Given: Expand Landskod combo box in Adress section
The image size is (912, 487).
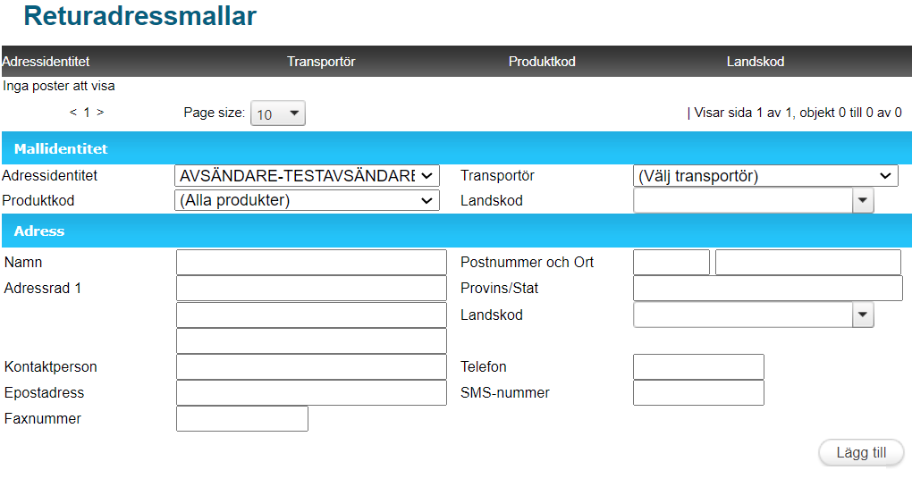Looking at the screenshot, I should point(862,315).
